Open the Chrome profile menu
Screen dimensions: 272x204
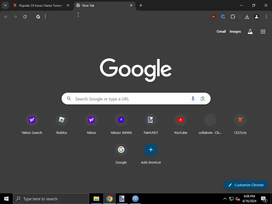pos(257,17)
